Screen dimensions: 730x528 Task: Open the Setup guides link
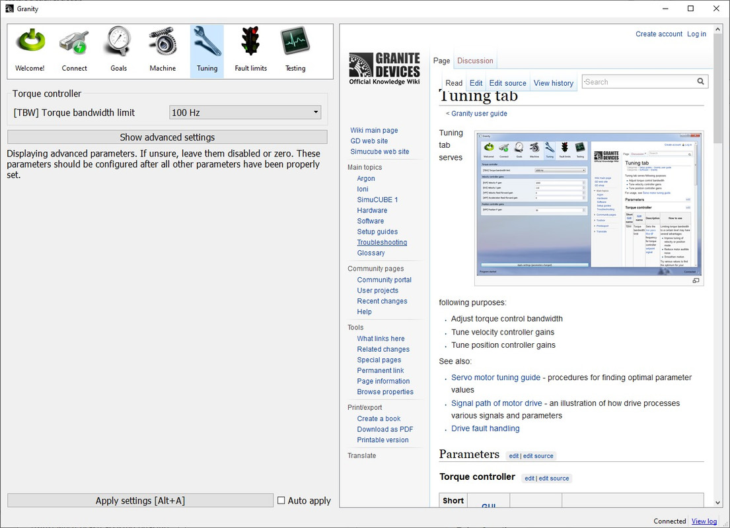[x=378, y=232]
